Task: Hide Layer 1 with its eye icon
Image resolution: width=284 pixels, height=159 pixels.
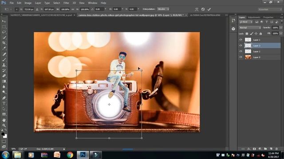Action: coord(241,40)
